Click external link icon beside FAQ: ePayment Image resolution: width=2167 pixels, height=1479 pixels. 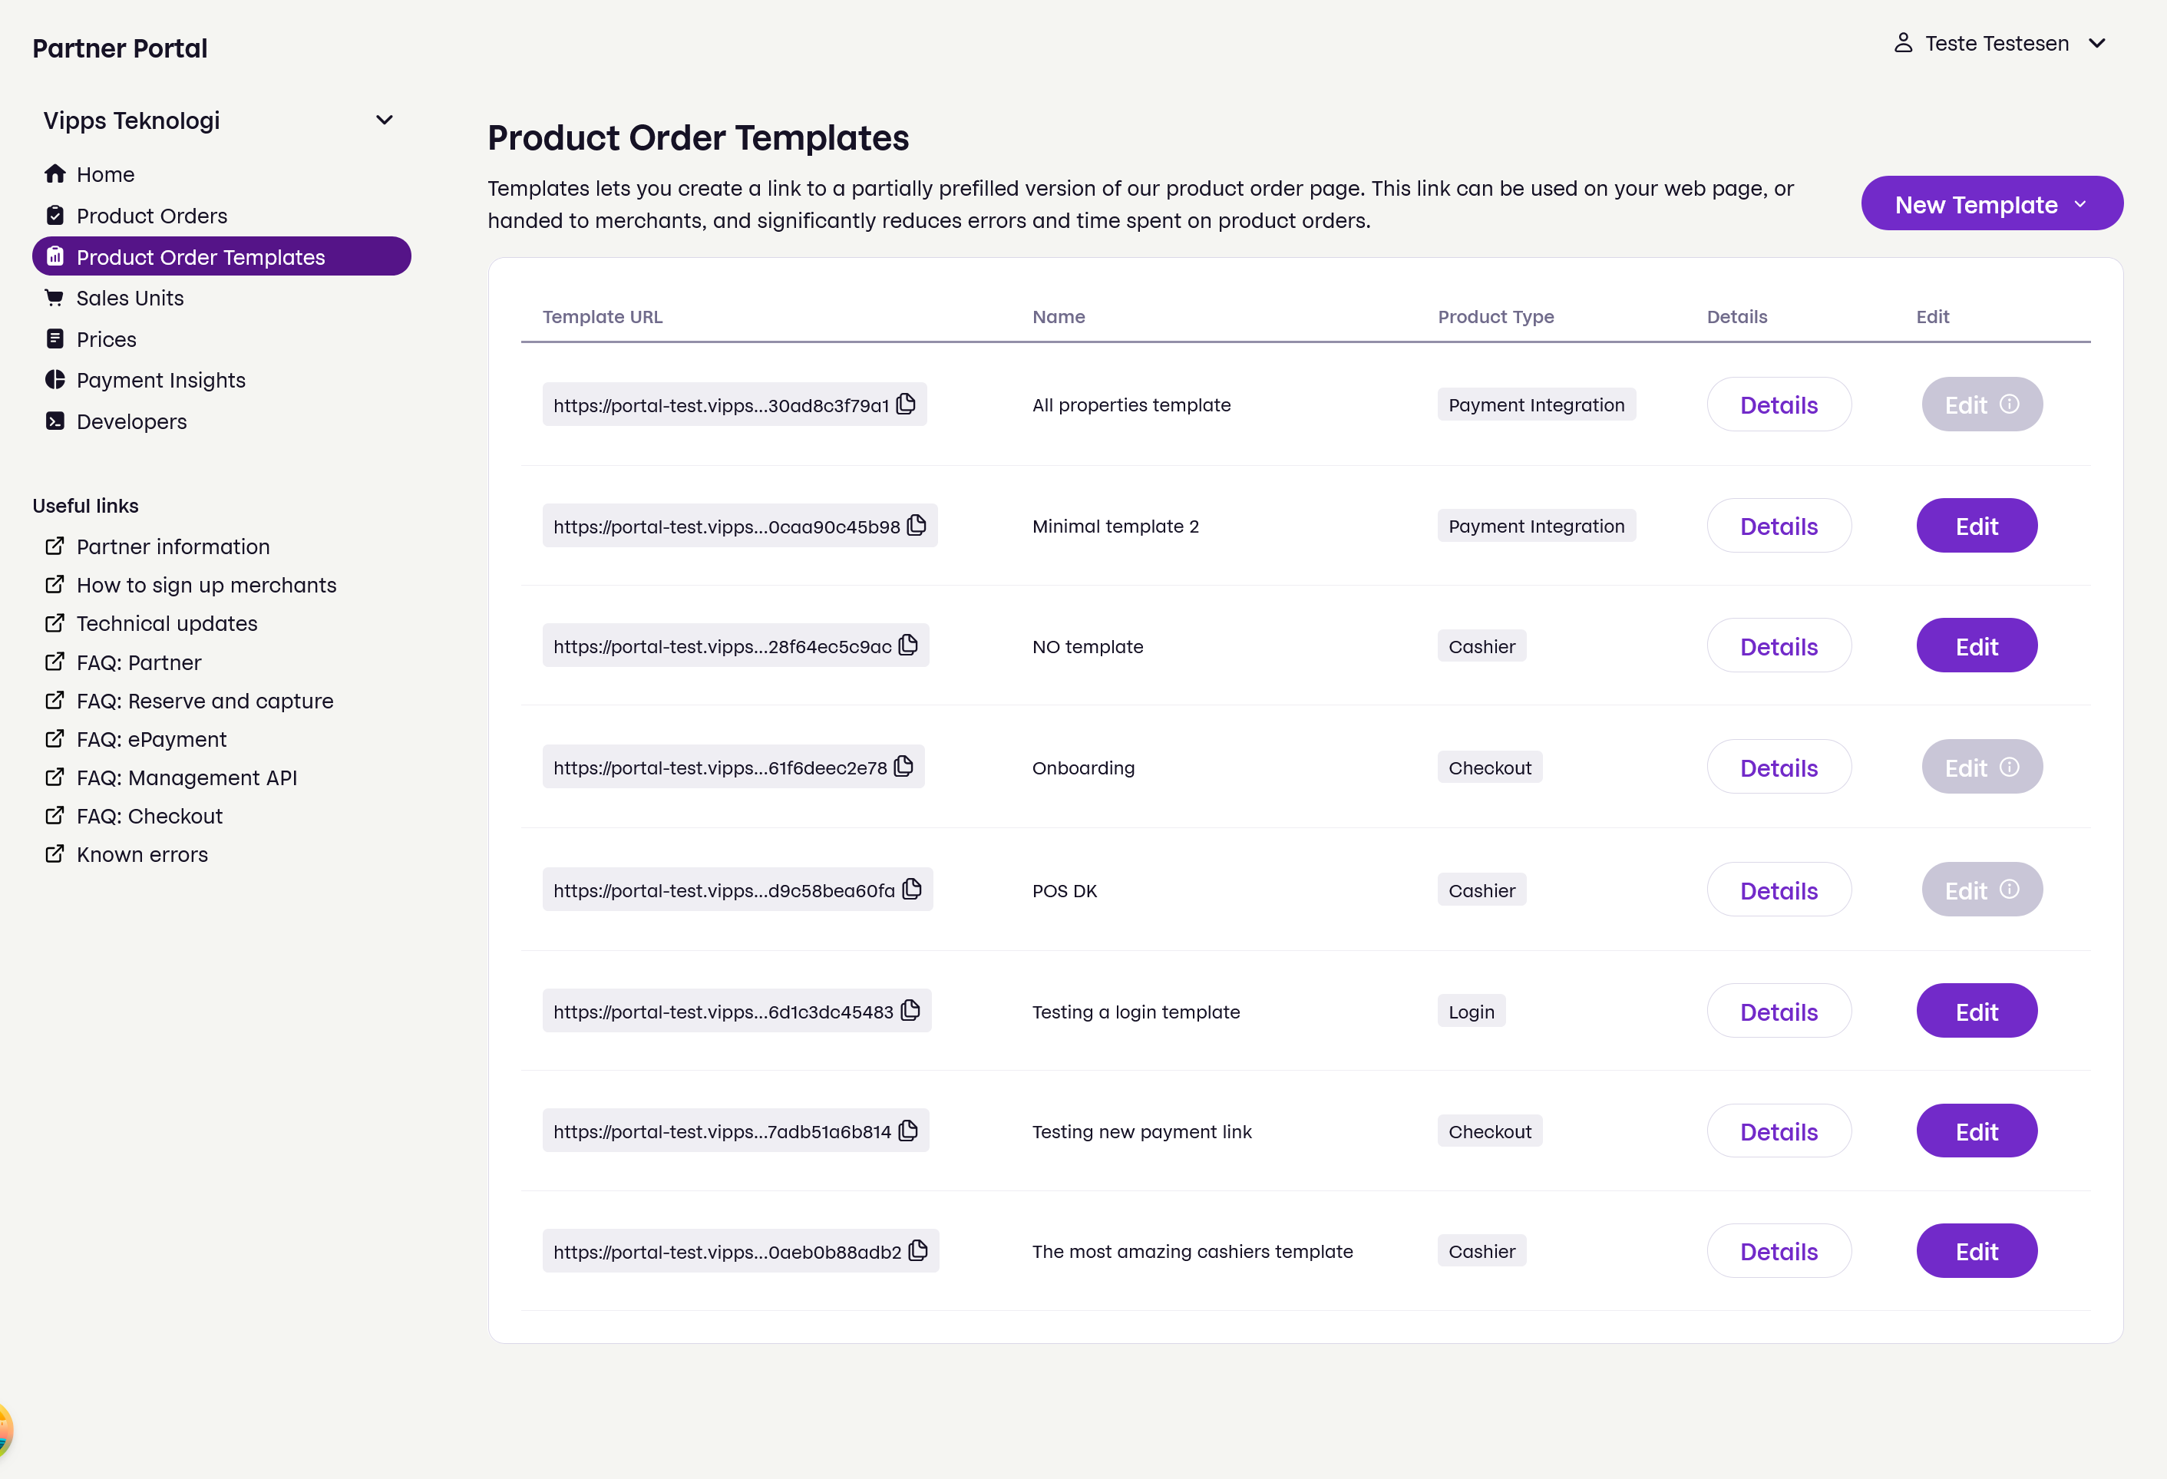click(x=55, y=738)
